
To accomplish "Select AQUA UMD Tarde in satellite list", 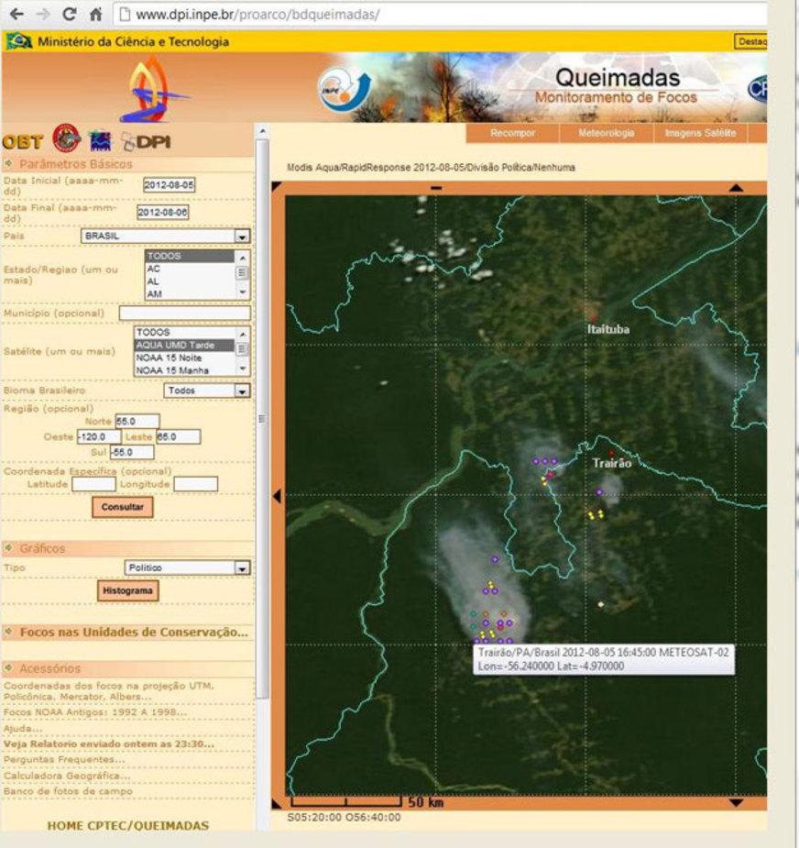I will click(x=184, y=345).
